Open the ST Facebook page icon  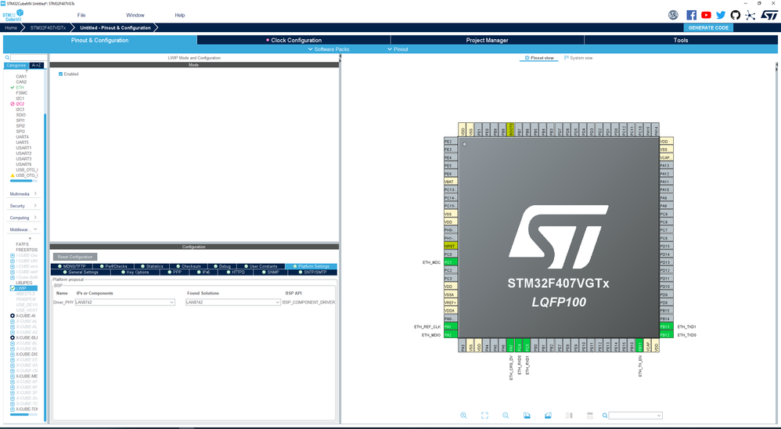click(x=691, y=15)
